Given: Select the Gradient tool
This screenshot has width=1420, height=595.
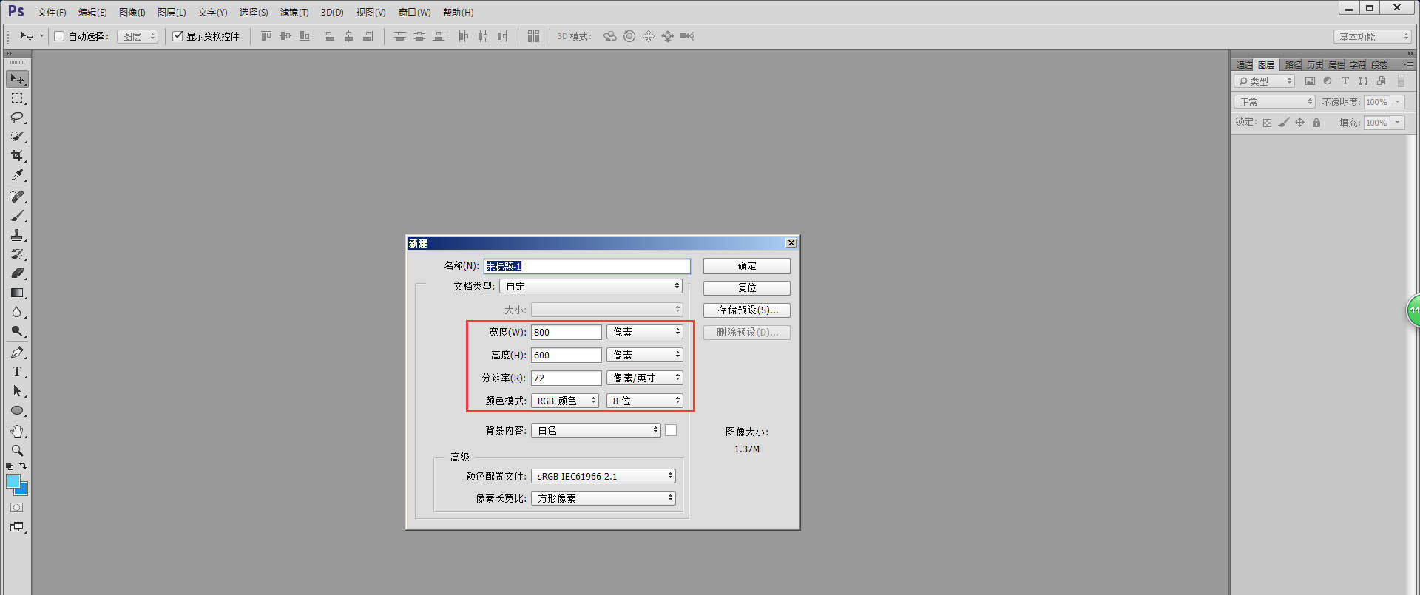Looking at the screenshot, I should point(17,293).
